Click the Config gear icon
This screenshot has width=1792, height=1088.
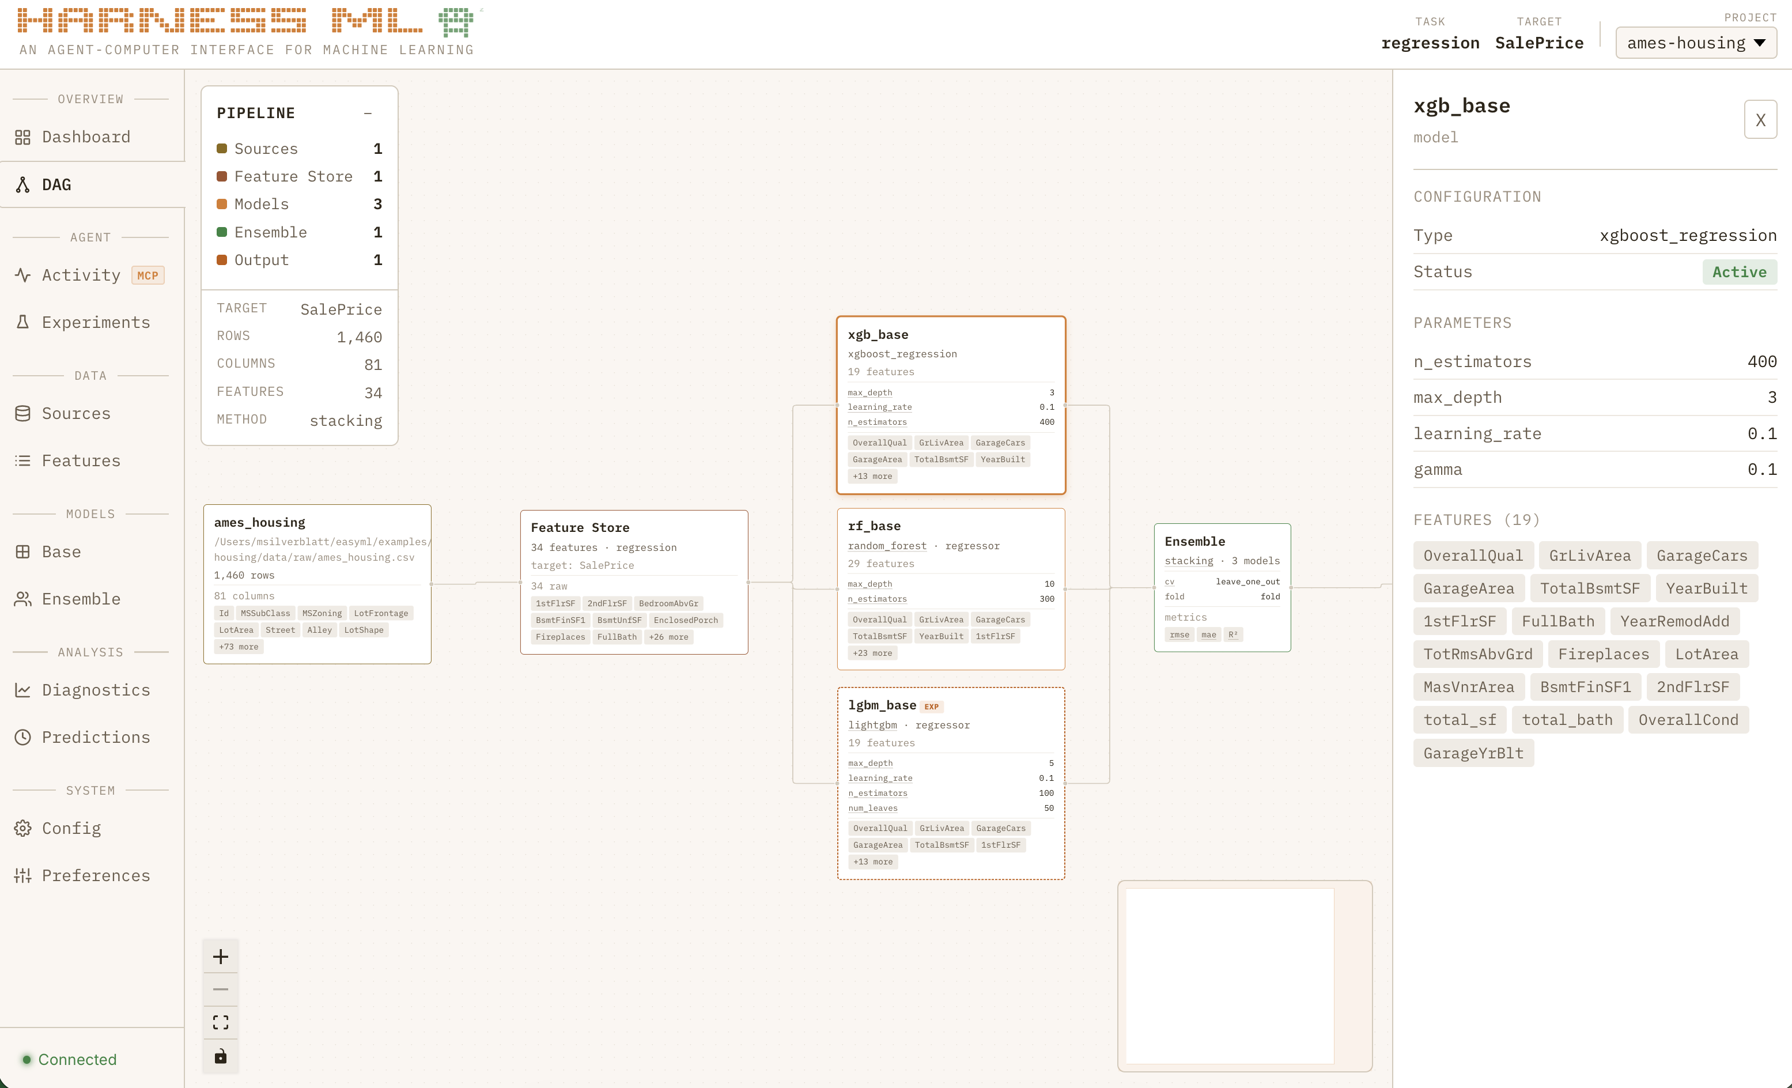[x=22, y=828]
